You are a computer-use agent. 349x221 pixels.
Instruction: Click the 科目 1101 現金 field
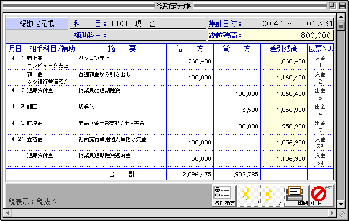click(138, 23)
